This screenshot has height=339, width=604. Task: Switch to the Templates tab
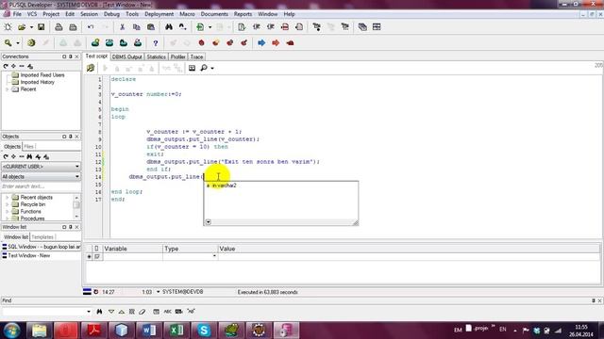click(x=42, y=237)
